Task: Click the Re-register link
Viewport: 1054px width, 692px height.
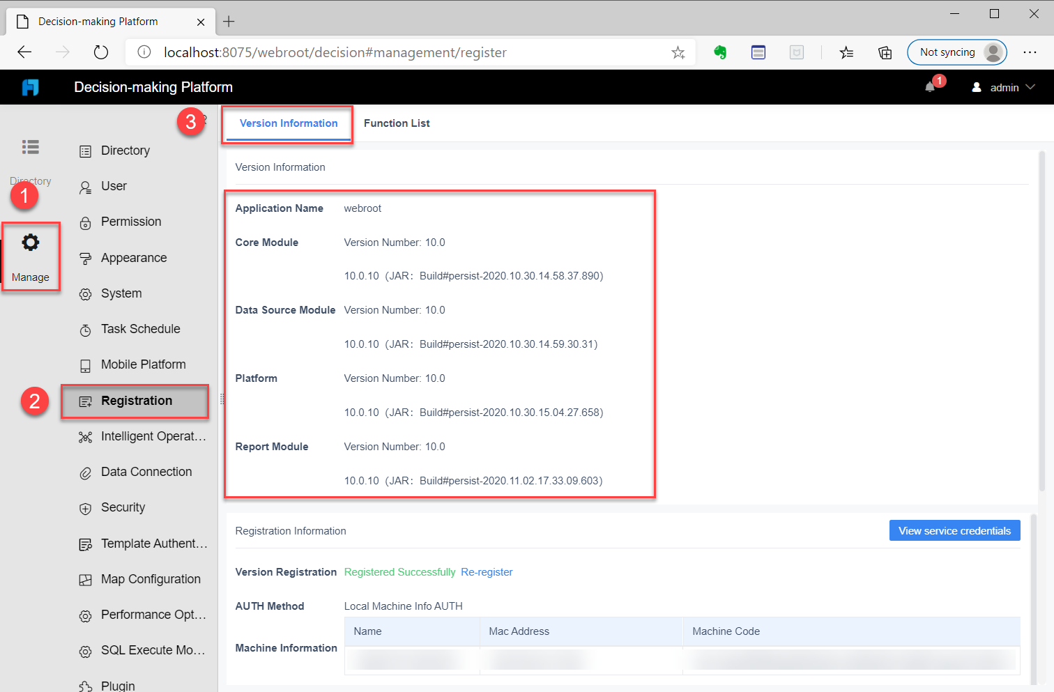Action: coord(487,572)
